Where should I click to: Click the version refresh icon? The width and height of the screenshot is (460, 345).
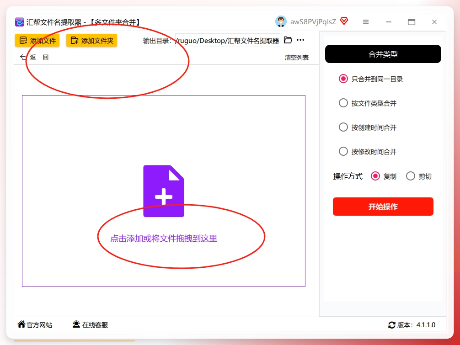(x=392, y=325)
